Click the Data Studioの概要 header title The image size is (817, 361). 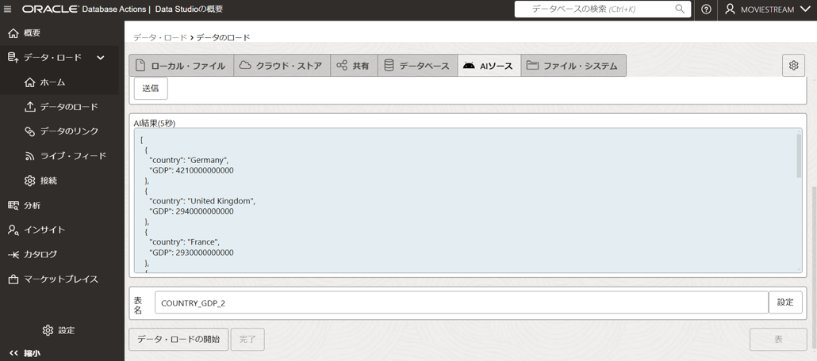(x=189, y=9)
